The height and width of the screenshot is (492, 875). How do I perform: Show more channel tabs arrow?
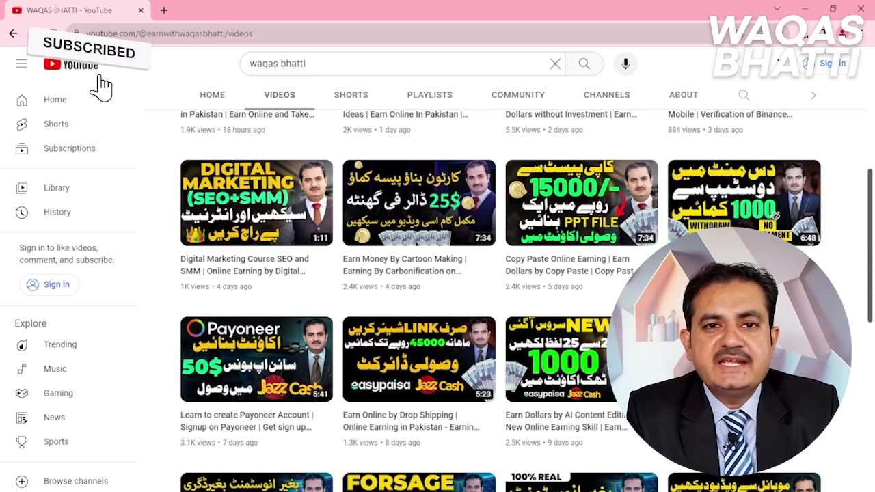(813, 95)
